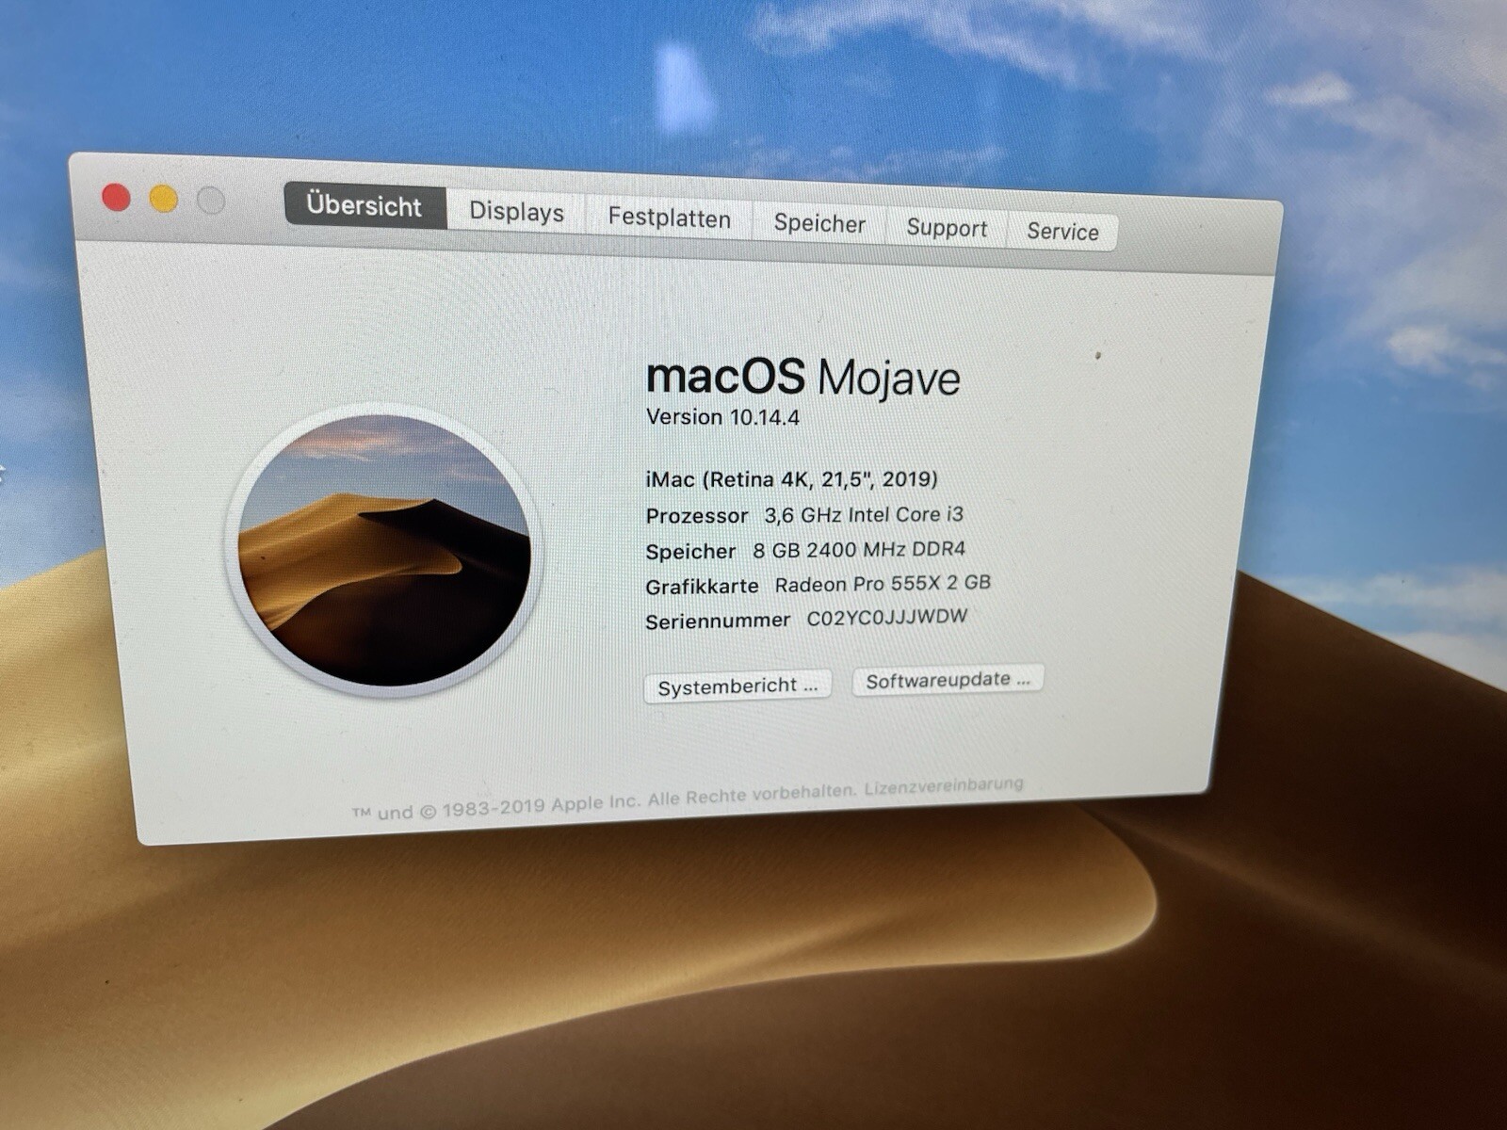This screenshot has width=1507, height=1130.
Task: Select the Übersicht tab
Action: pyautogui.click(x=365, y=205)
